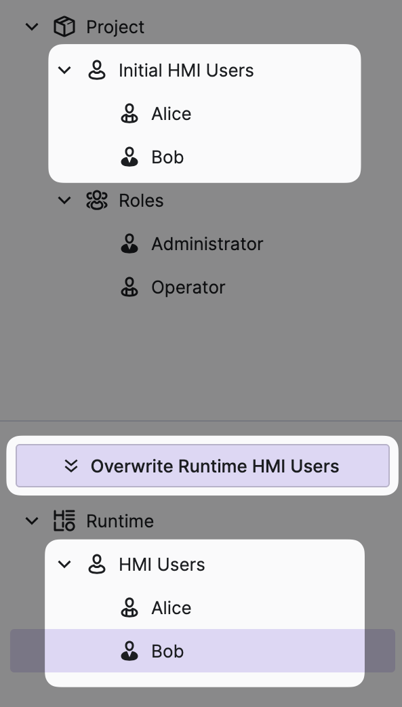The width and height of the screenshot is (402, 707).
Task: Click the Runtime HMI icon
Action: pyautogui.click(x=64, y=521)
